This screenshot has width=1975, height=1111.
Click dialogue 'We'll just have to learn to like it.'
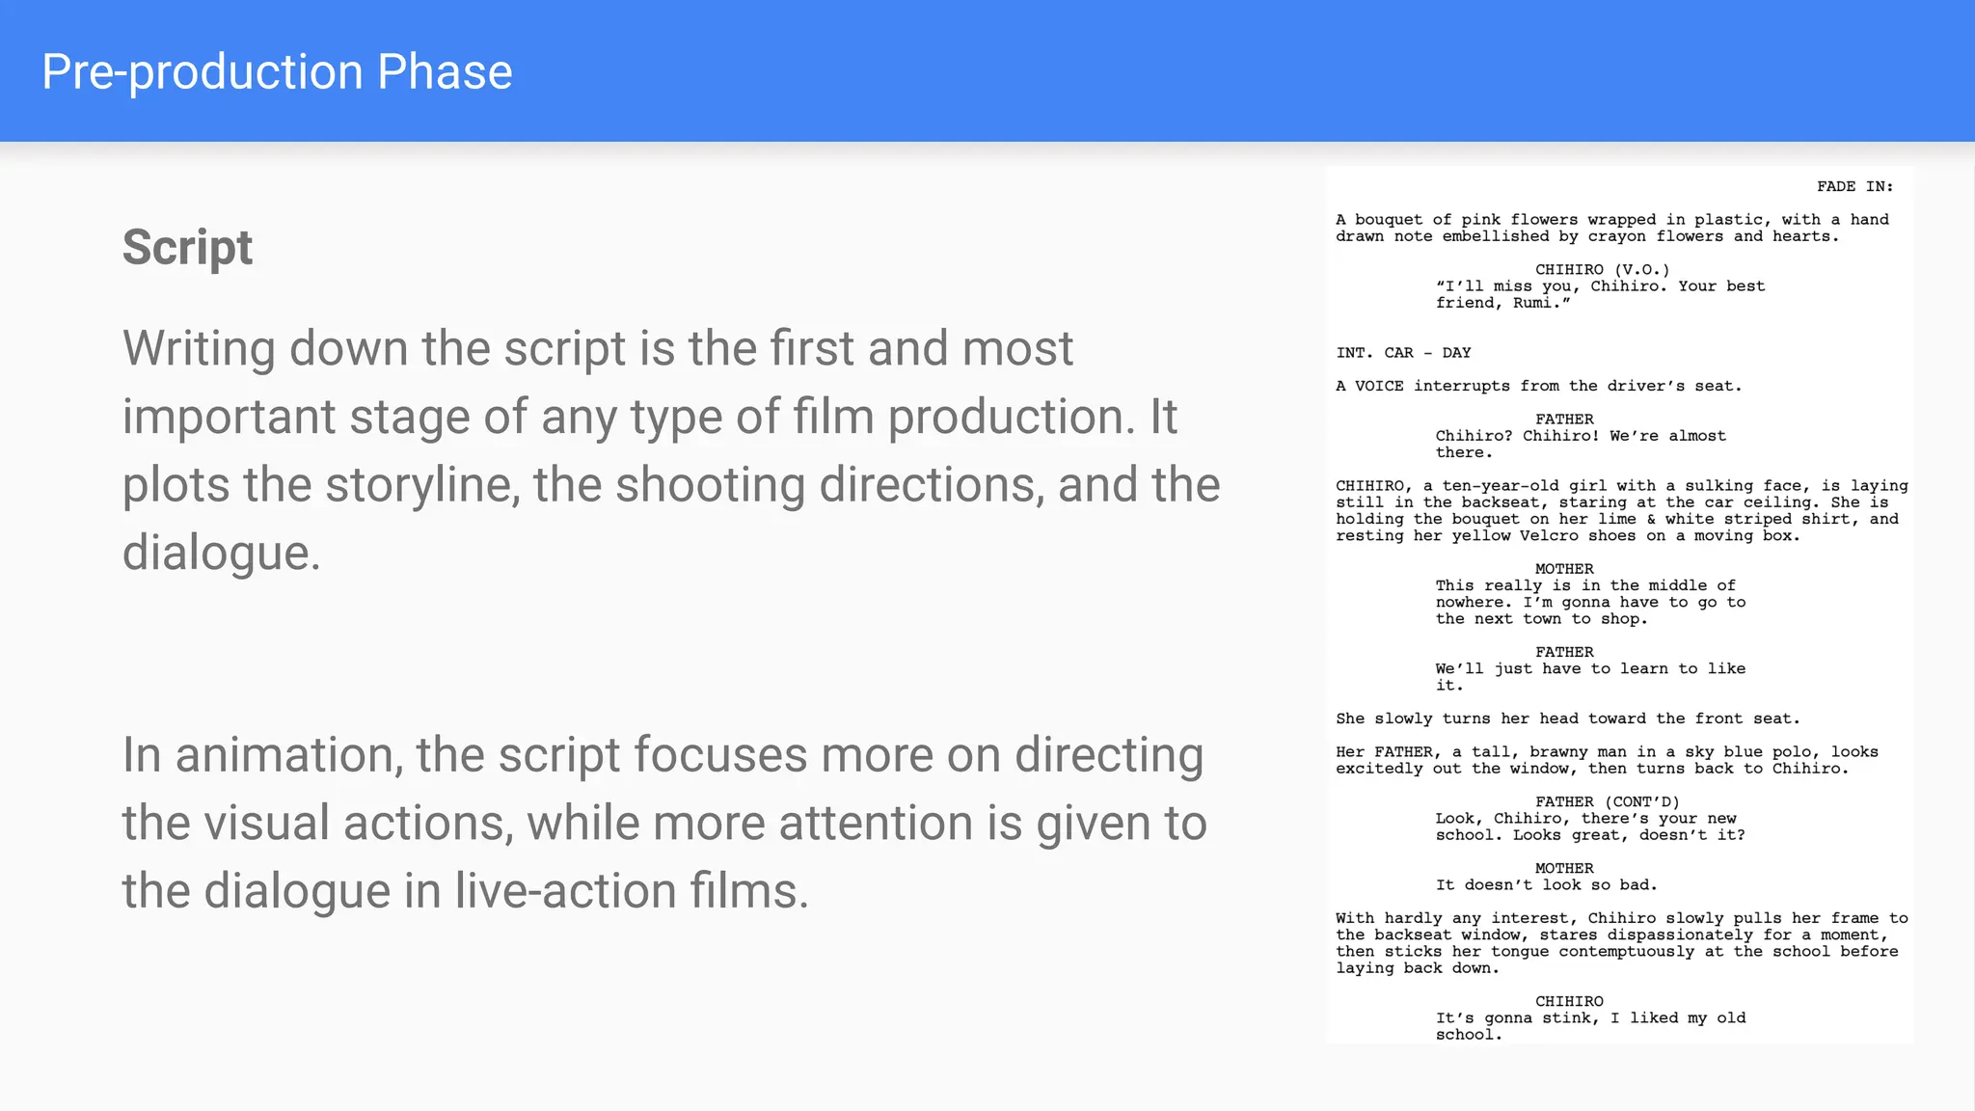point(1590,677)
